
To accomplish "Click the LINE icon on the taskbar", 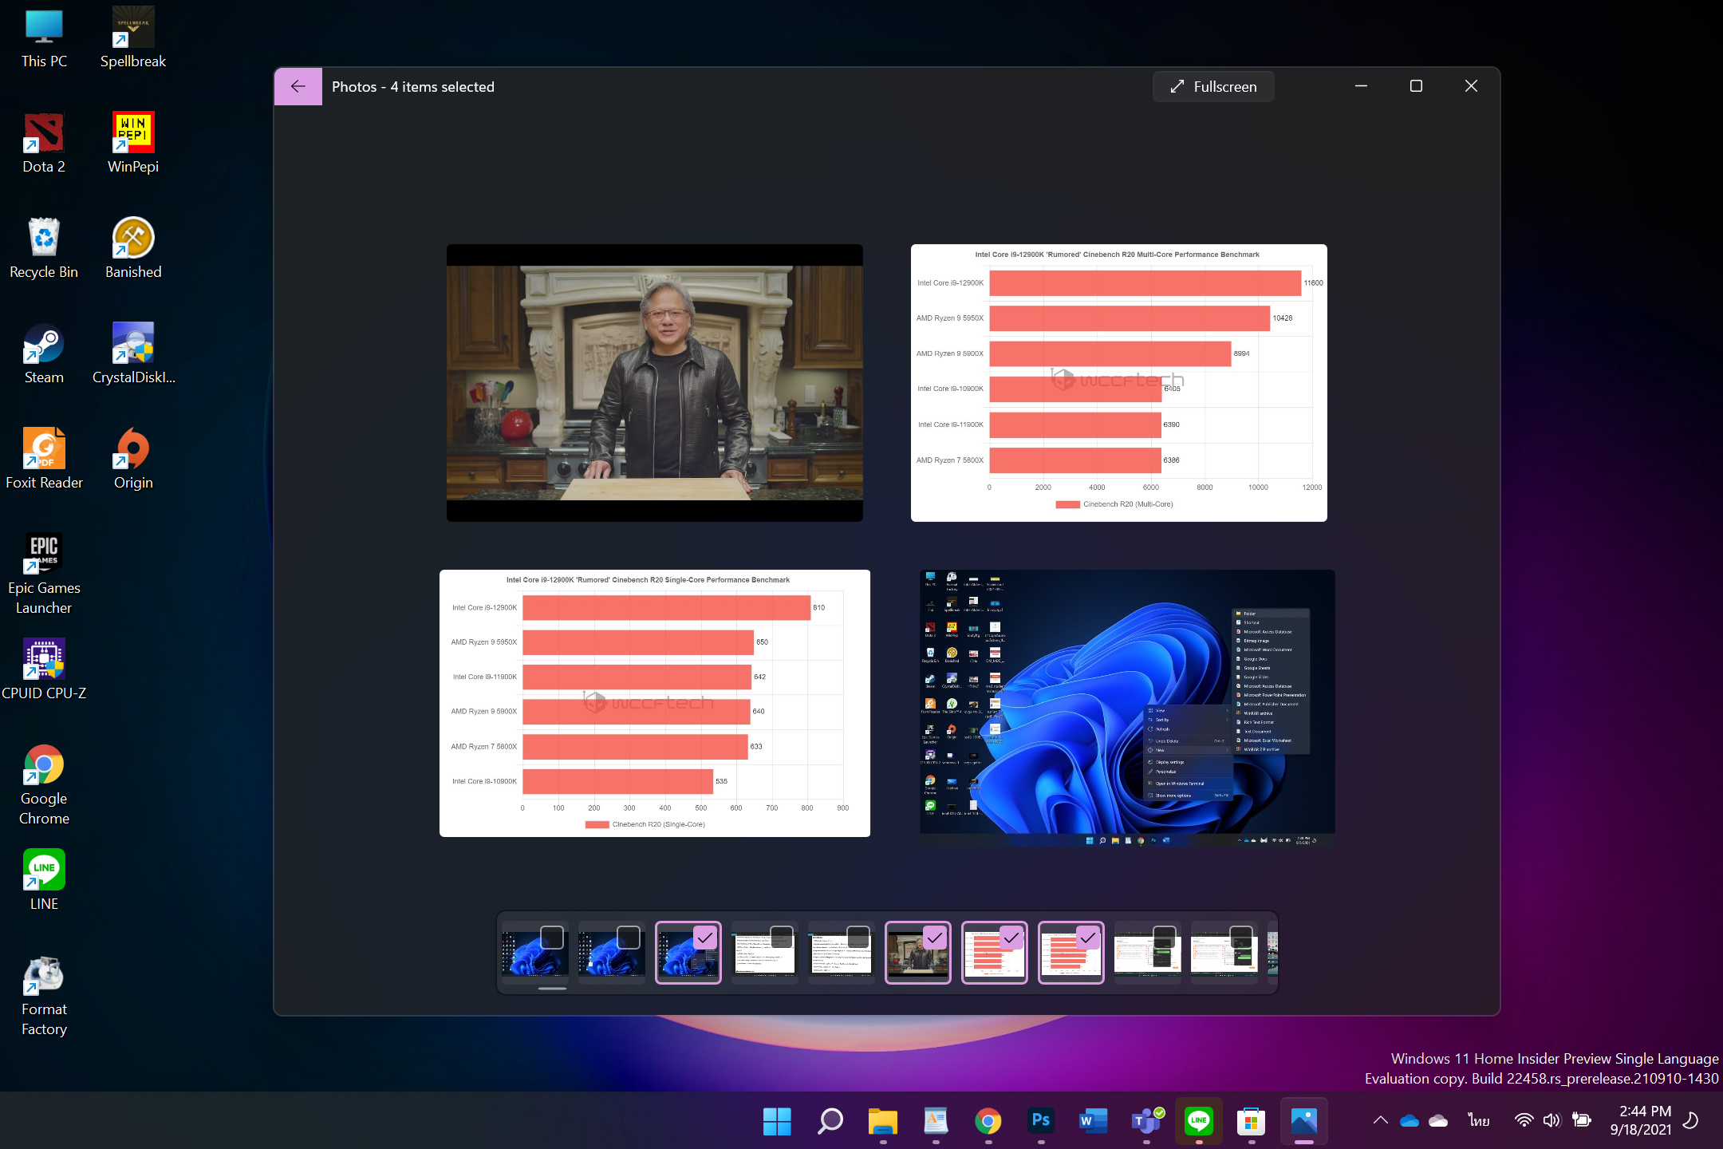I will pos(1198,1121).
